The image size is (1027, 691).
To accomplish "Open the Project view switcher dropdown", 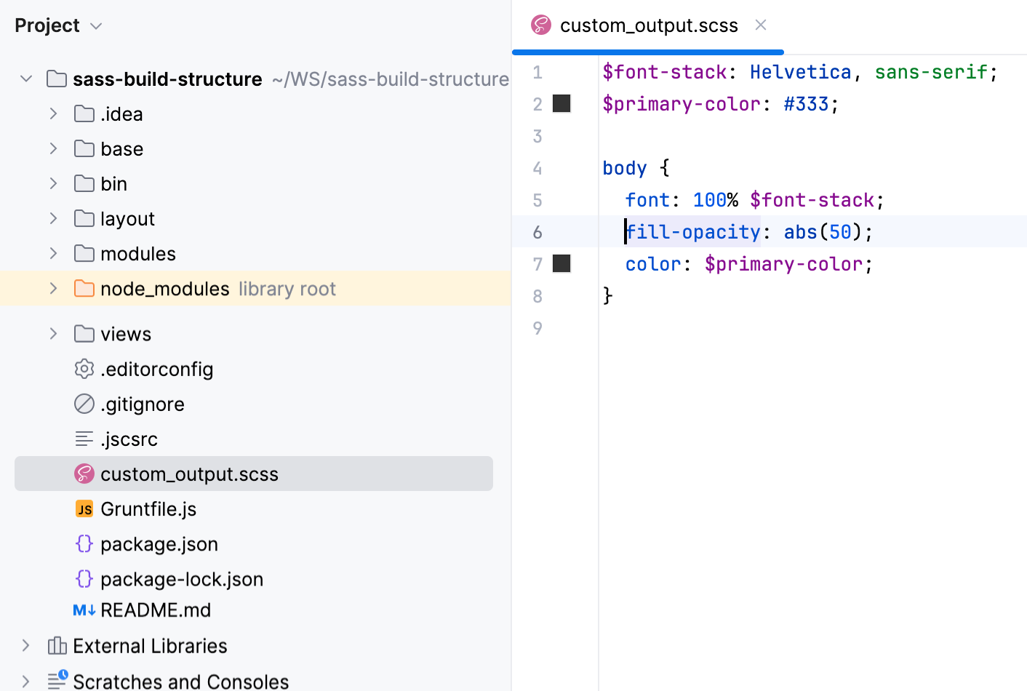I will point(95,25).
